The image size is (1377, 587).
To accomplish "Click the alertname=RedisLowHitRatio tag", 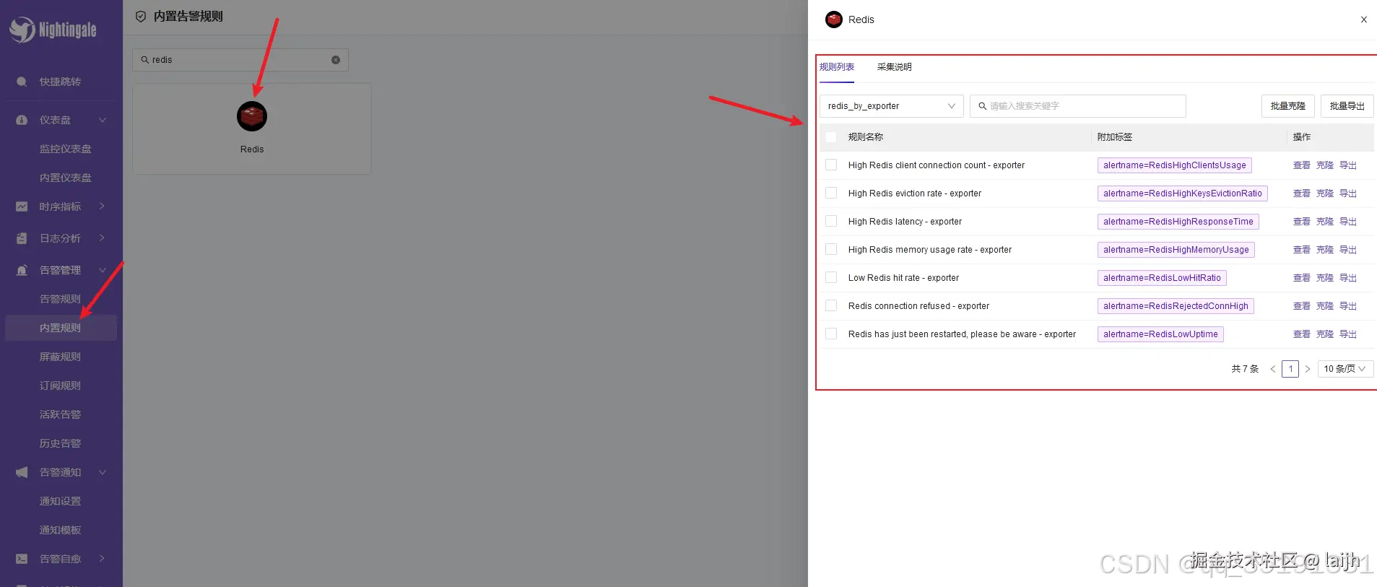I will (x=1162, y=278).
